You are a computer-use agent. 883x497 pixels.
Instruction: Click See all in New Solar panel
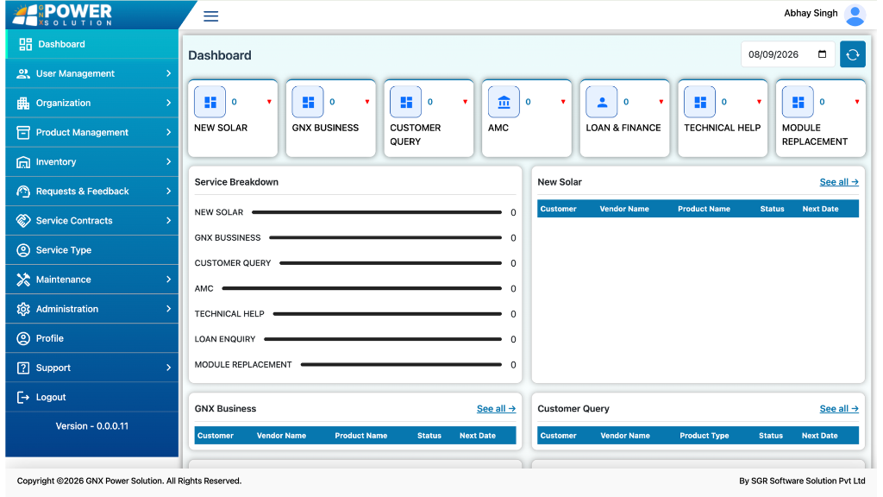click(838, 182)
